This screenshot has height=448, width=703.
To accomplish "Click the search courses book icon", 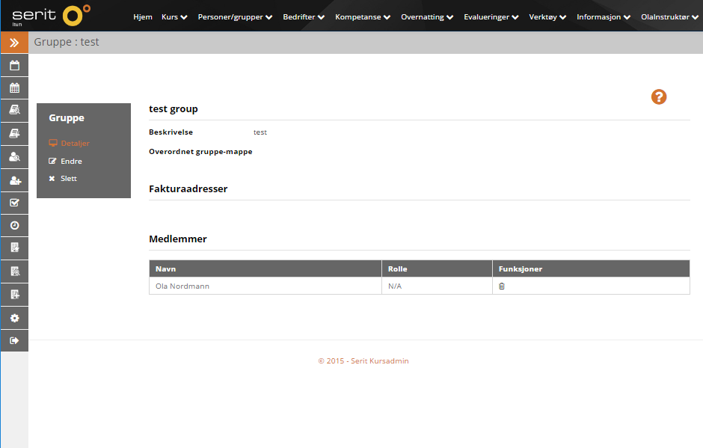I will 14,111.
